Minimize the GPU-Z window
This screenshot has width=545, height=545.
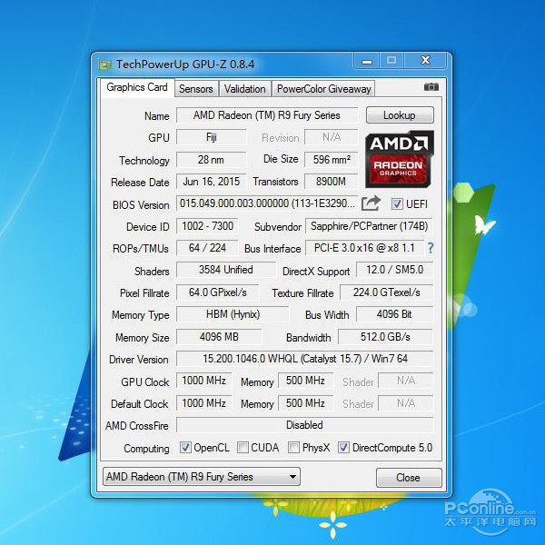click(367, 61)
